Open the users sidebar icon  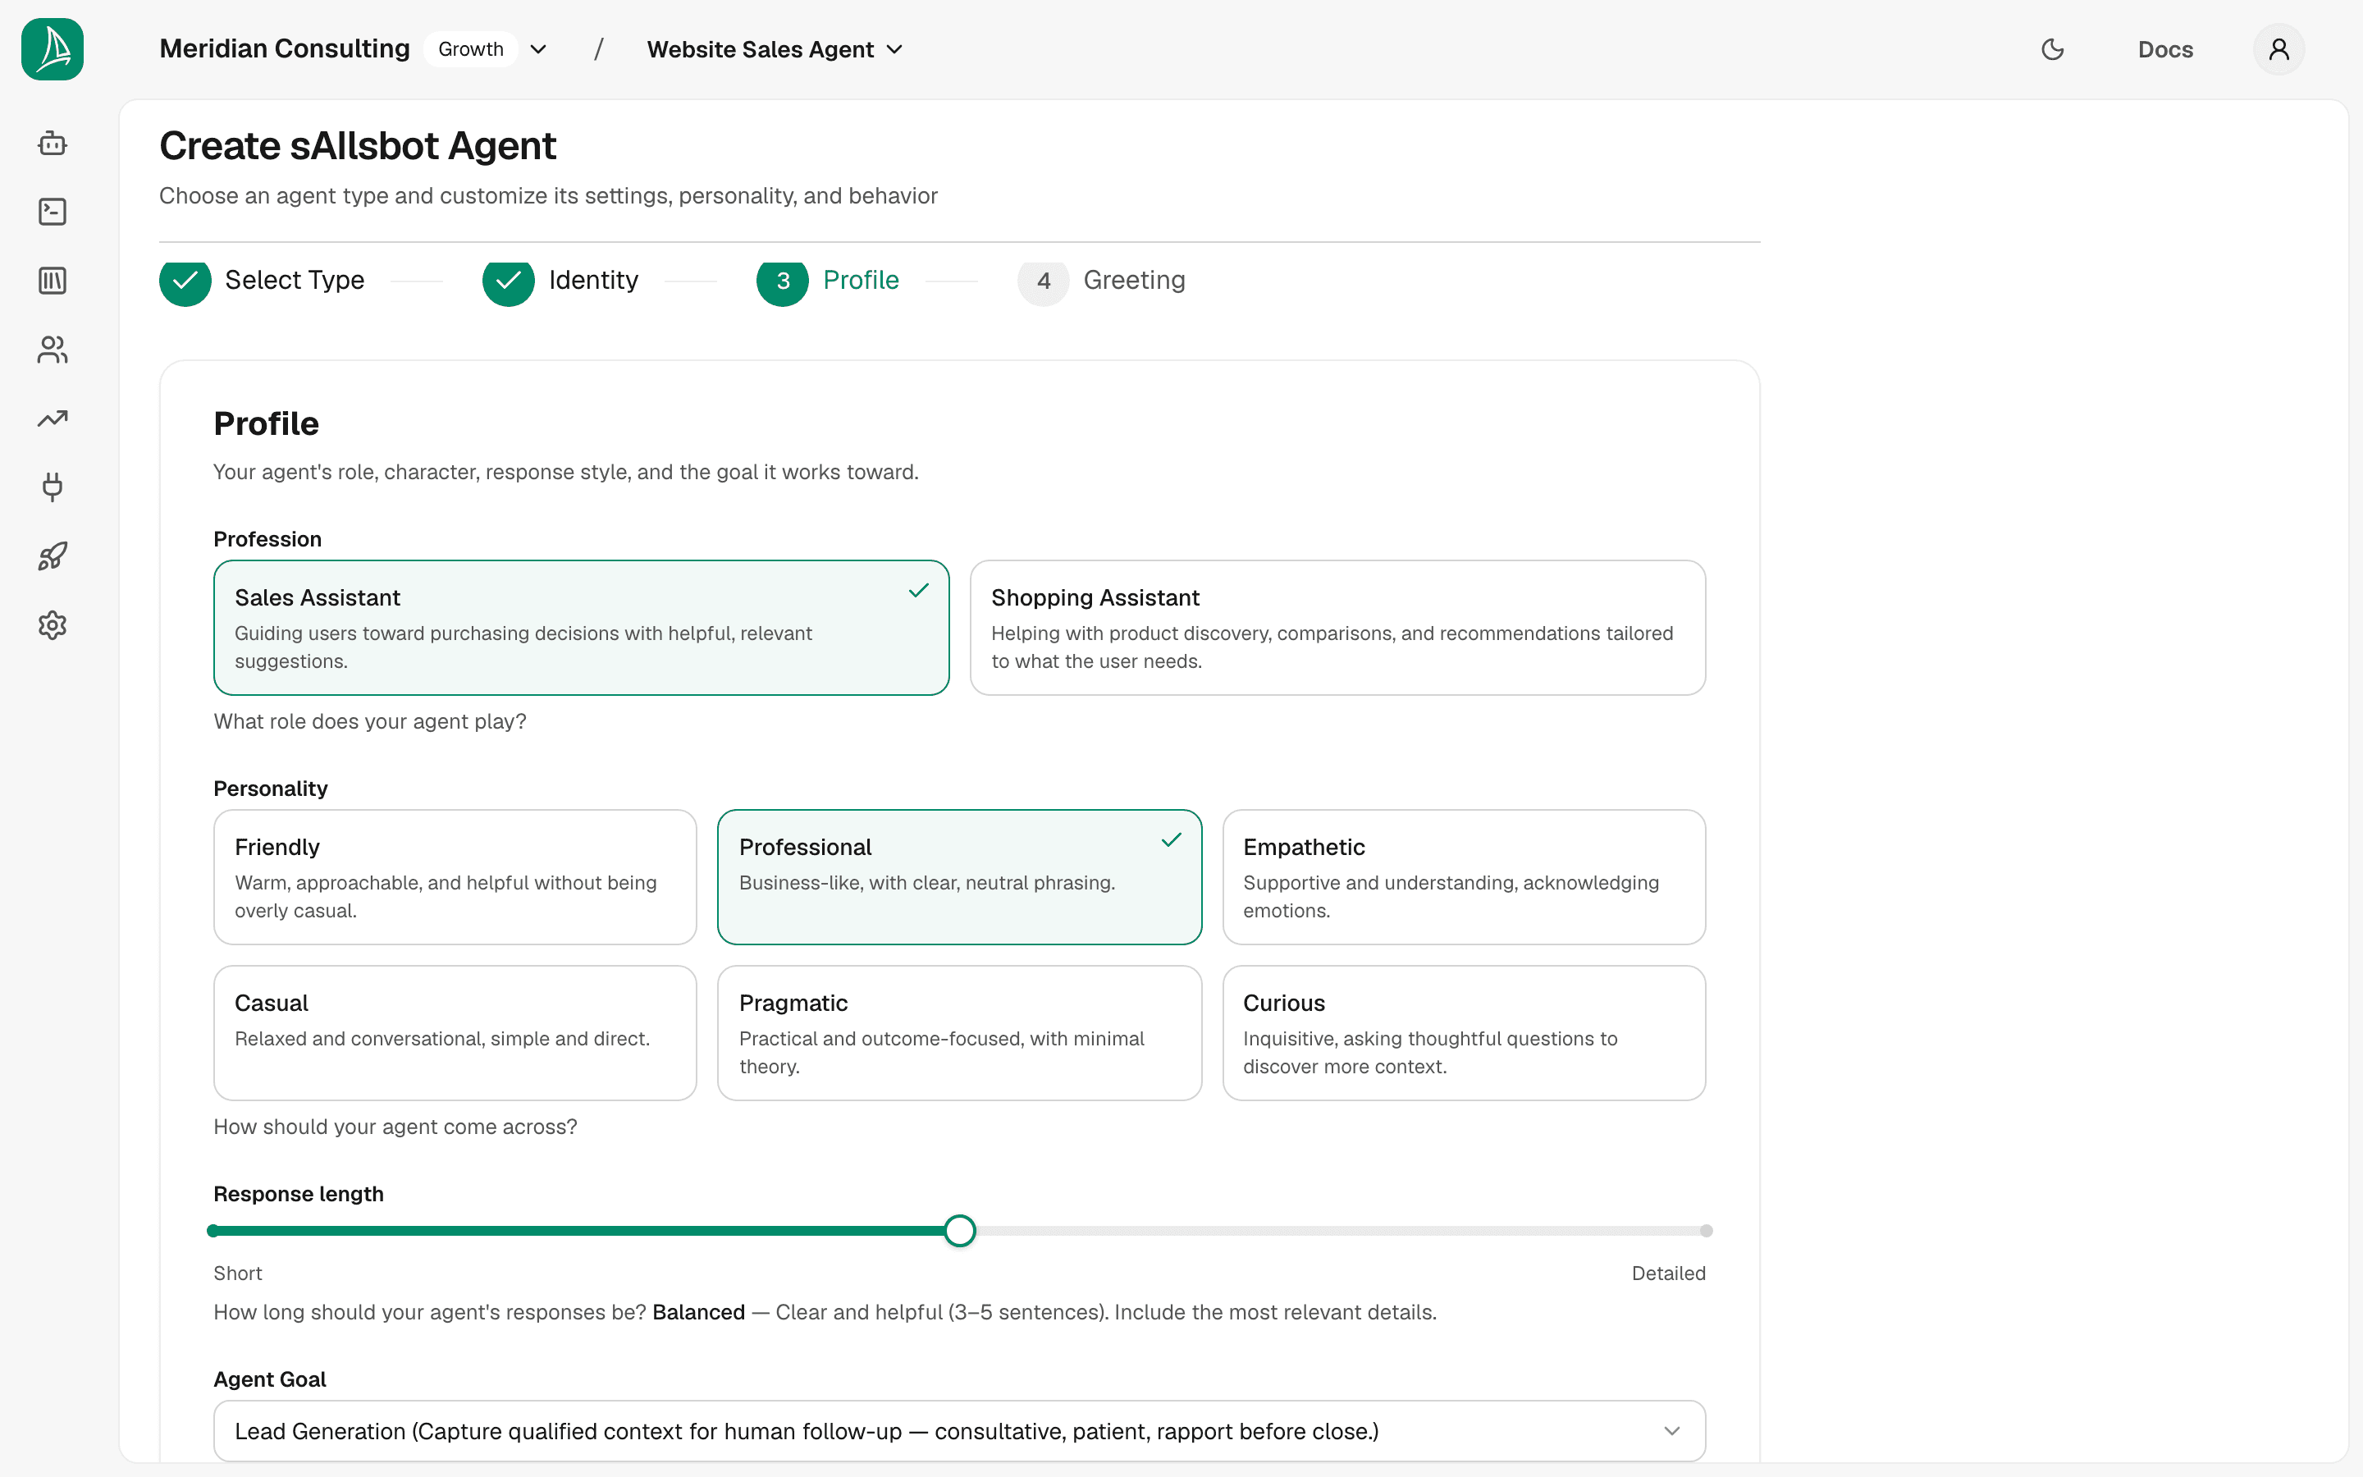[x=53, y=350]
